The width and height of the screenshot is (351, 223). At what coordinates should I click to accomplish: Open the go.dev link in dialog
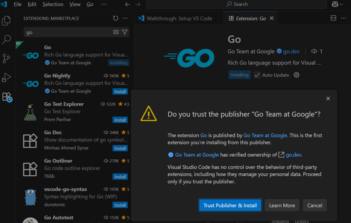coord(294,155)
